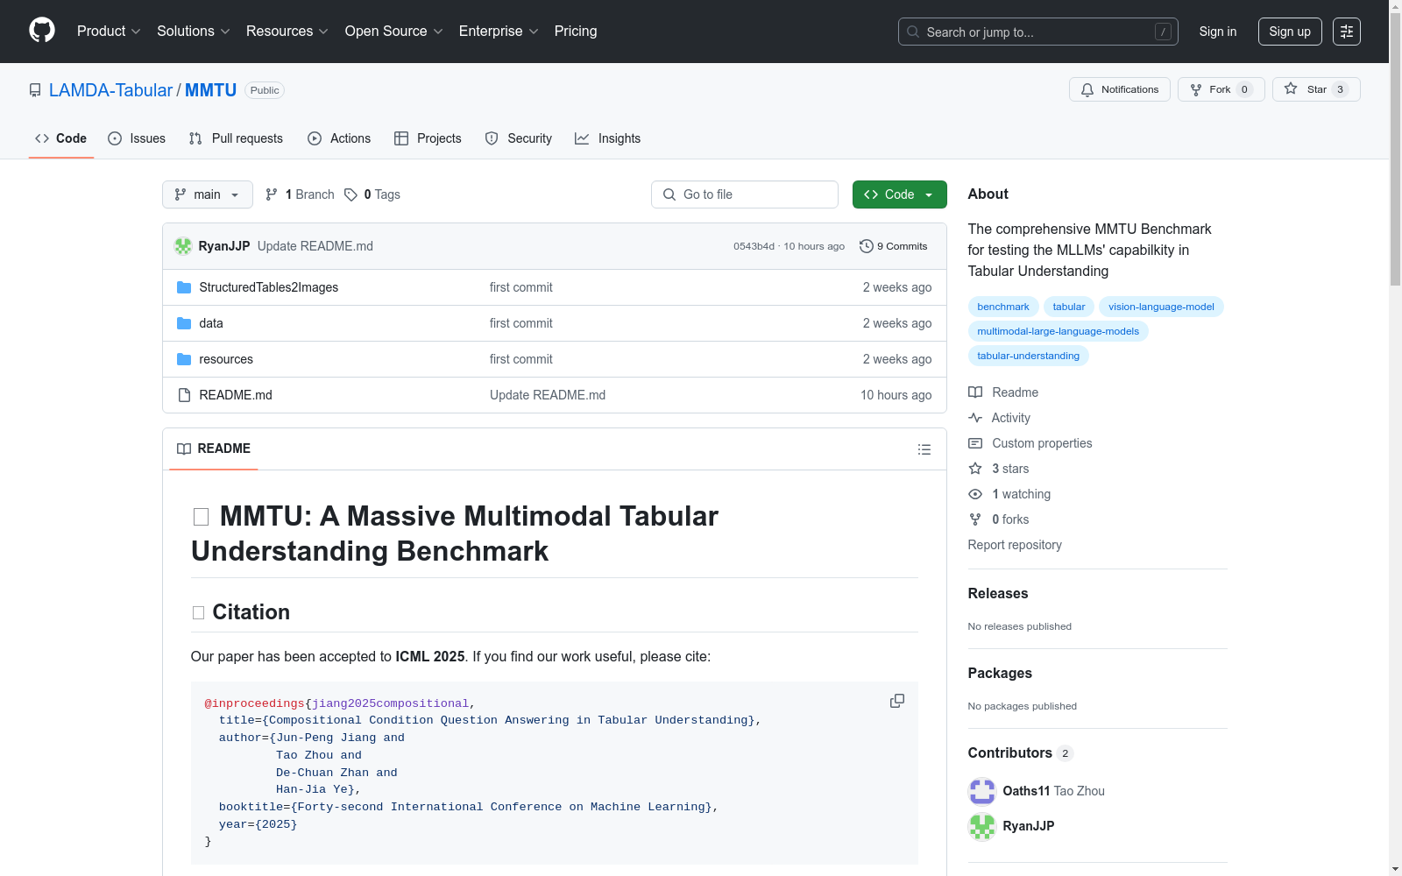The height and width of the screenshot is (876, 1402).
Task: Switch to the Security tab
Action: point(519,138)
